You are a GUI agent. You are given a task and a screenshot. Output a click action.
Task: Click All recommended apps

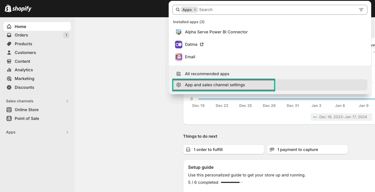coord(207,74)
